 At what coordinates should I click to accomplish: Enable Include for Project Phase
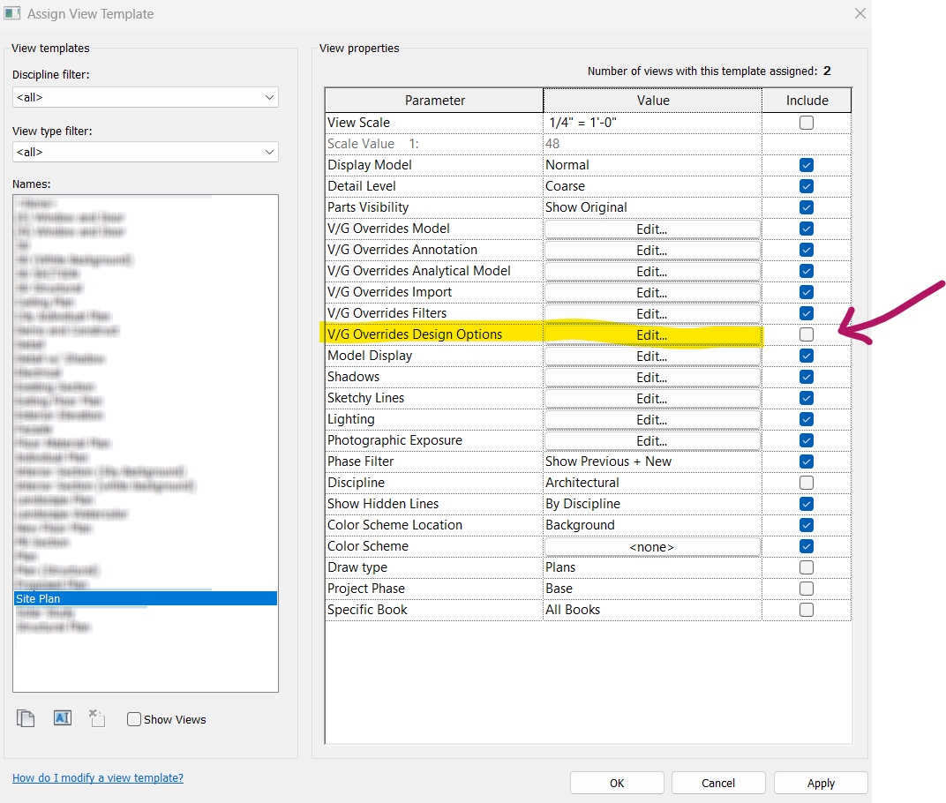click(x=806, y=589)
